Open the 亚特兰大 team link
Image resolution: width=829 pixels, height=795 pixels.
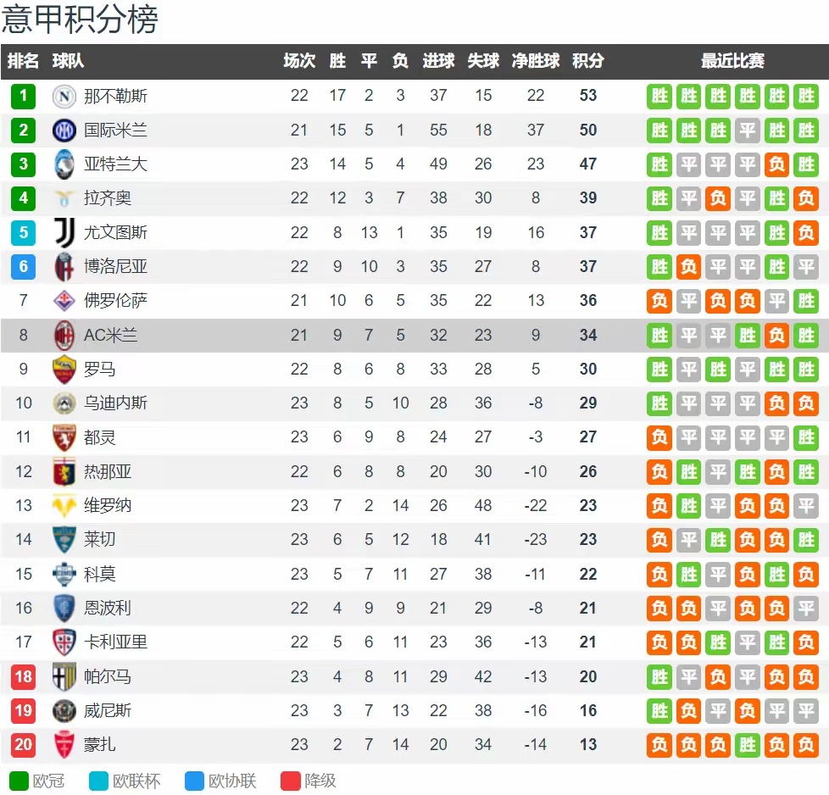115,164
